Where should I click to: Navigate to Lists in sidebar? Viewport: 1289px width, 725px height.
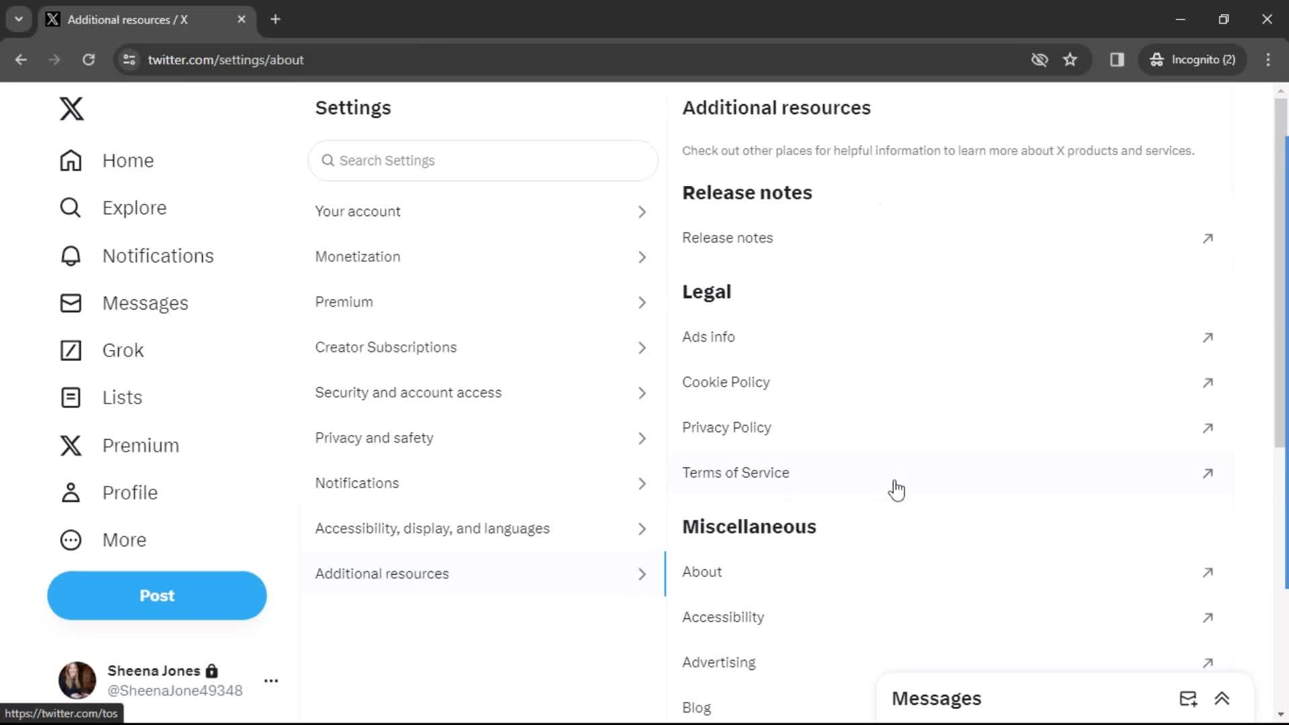(122, 397)
